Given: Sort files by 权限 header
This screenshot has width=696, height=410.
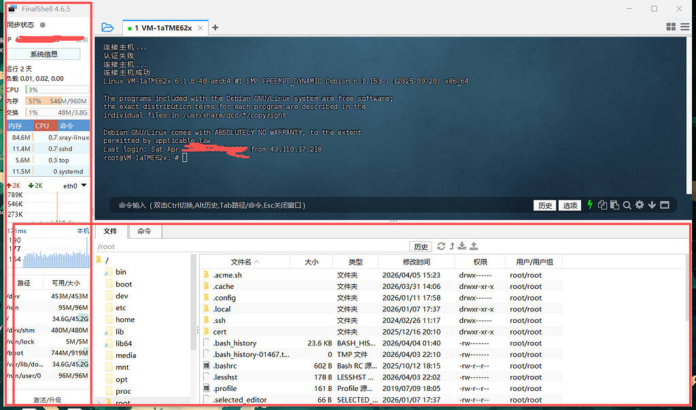Looking at the screenshot, I should (x=480, y=262).
